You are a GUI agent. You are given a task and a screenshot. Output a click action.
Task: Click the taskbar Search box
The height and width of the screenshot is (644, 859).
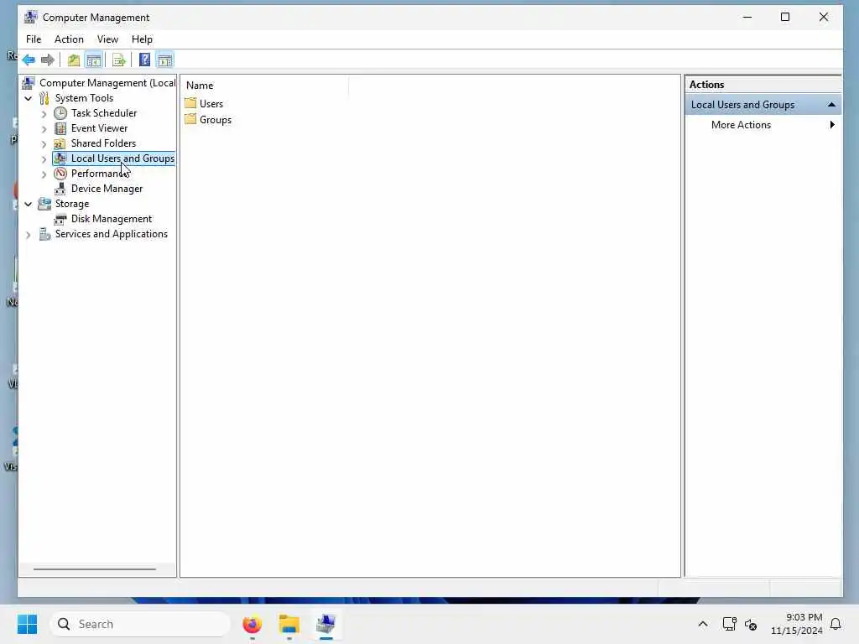[140, 624]
